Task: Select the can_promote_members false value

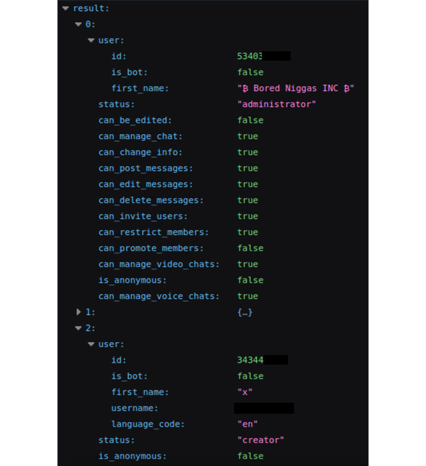Action: click(x=250, y=248)
